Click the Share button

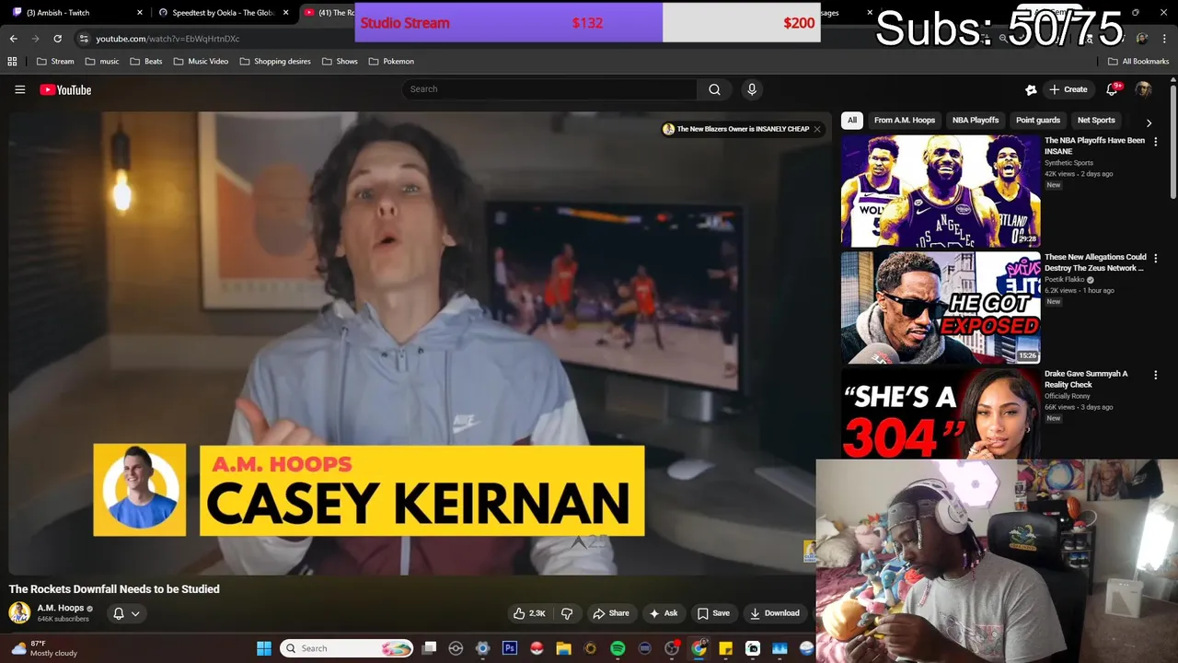(611, 613)
